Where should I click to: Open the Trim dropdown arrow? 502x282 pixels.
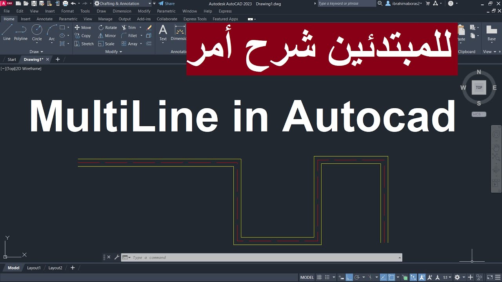click(140, 27)
